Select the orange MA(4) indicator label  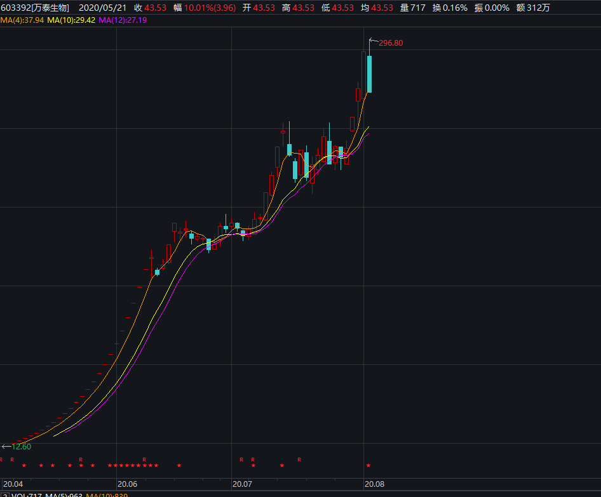click(x=24, y=20)
